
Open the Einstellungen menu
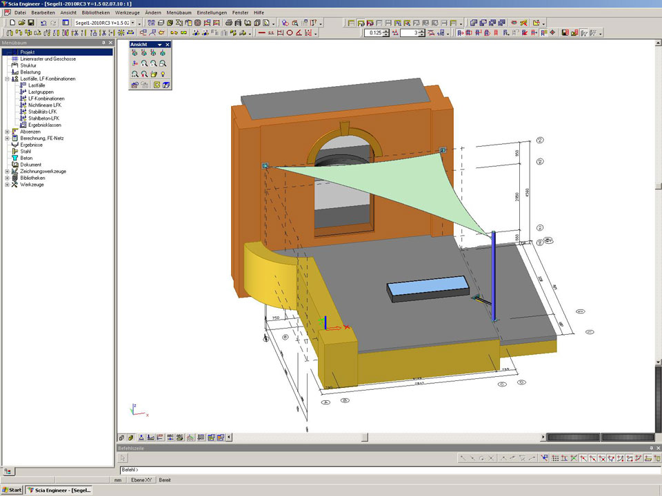[212, 12]
